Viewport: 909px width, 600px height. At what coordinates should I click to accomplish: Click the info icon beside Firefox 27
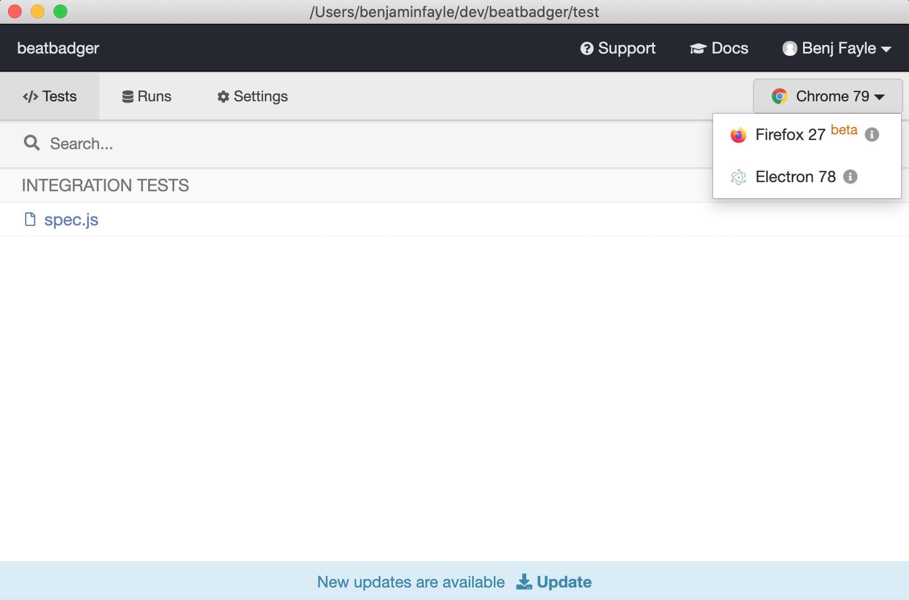point(871,135)
